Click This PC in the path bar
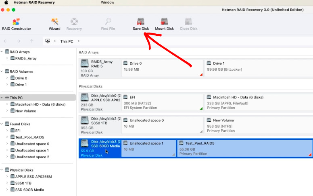313x196 pixels. tap(67, 41)
